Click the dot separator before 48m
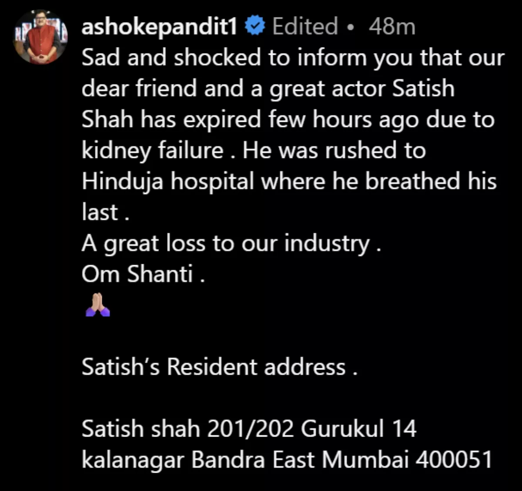The height and width of the screenshot is (491, 522). (351, 28)
